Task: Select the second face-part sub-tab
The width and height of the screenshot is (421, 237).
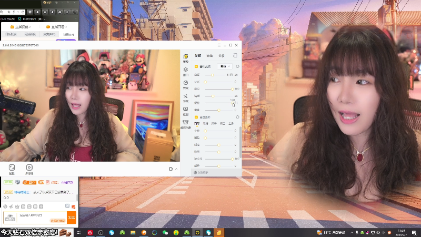Action: [205, 124]
